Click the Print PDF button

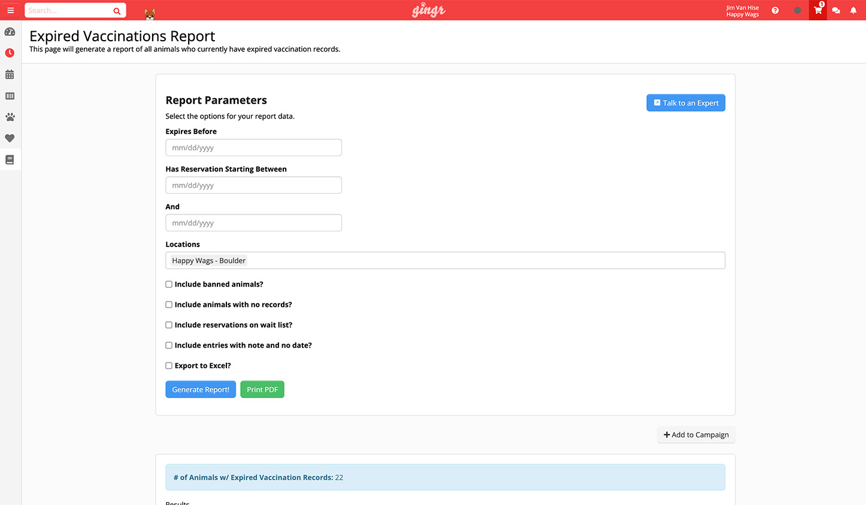[262, 390]
